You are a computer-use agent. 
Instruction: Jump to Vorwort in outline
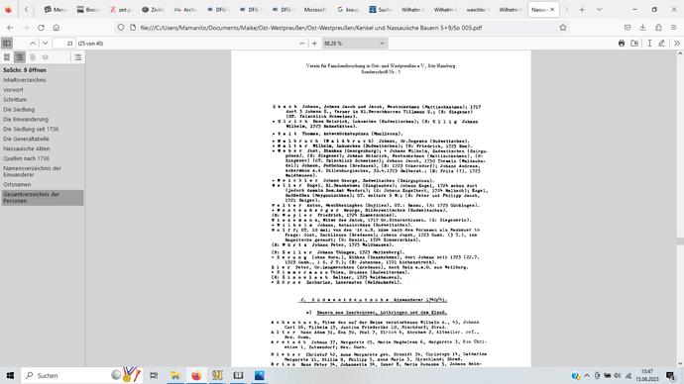click(x=14, y=90)
